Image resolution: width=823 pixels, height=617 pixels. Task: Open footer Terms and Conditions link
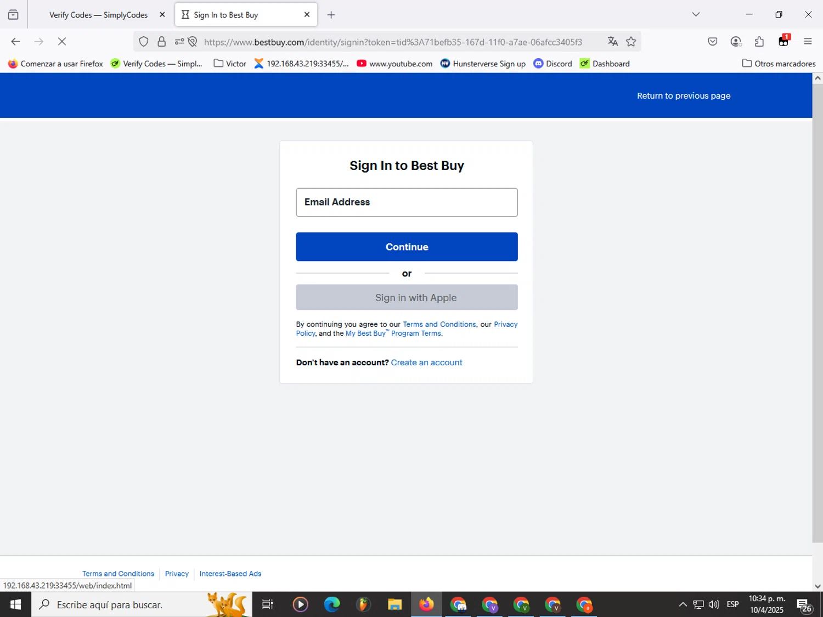tap(118, 574)
